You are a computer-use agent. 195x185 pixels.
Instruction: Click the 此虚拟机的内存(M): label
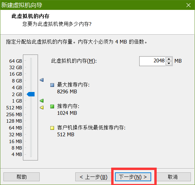[x=74, y=61]
